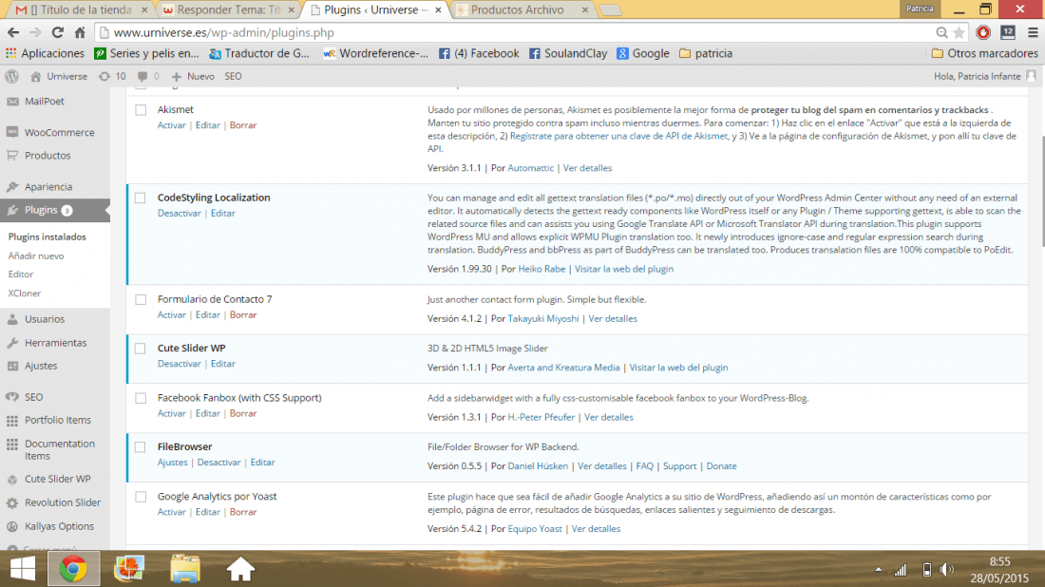This screenshot has height=587, width=1045.
Task: Edit the Cute Slider WP plugin
Action: (223, 364)
